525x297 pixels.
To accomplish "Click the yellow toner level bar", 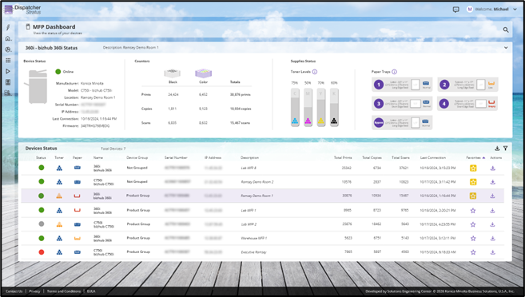I will click(x=320, y=107).
